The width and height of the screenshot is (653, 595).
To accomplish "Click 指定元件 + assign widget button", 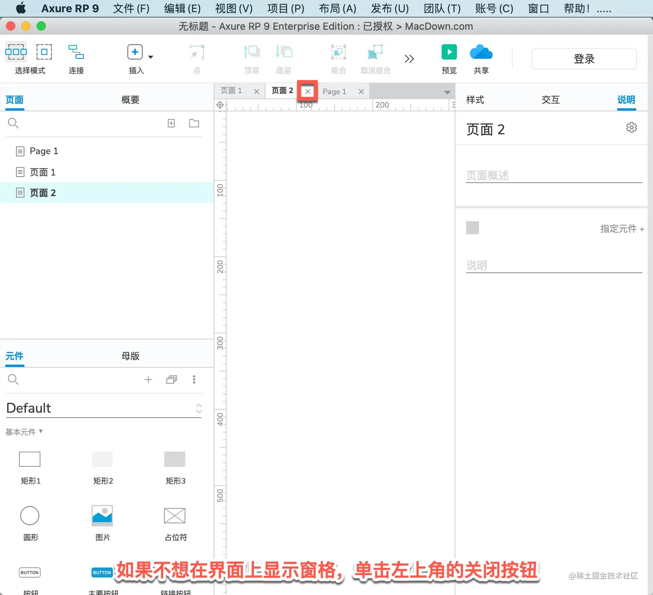I will (622, 229).
